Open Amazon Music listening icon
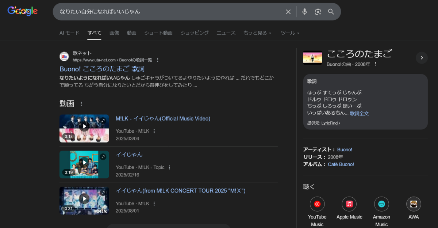The image size is (438, 228). coord(381,204)
